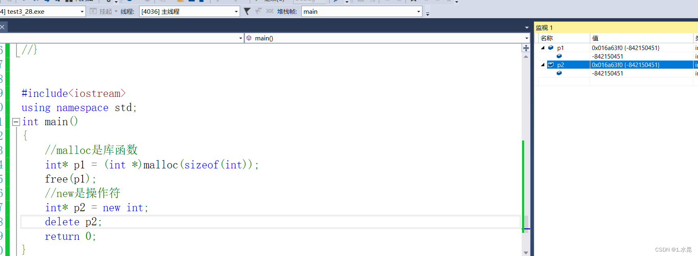
Task: Collapse the int main() code block
Action: [16, 122]
